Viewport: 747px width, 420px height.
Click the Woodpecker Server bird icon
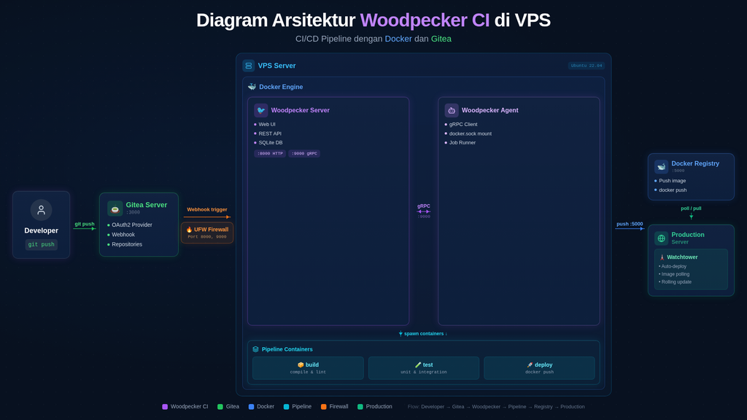[x=260, y=110]
